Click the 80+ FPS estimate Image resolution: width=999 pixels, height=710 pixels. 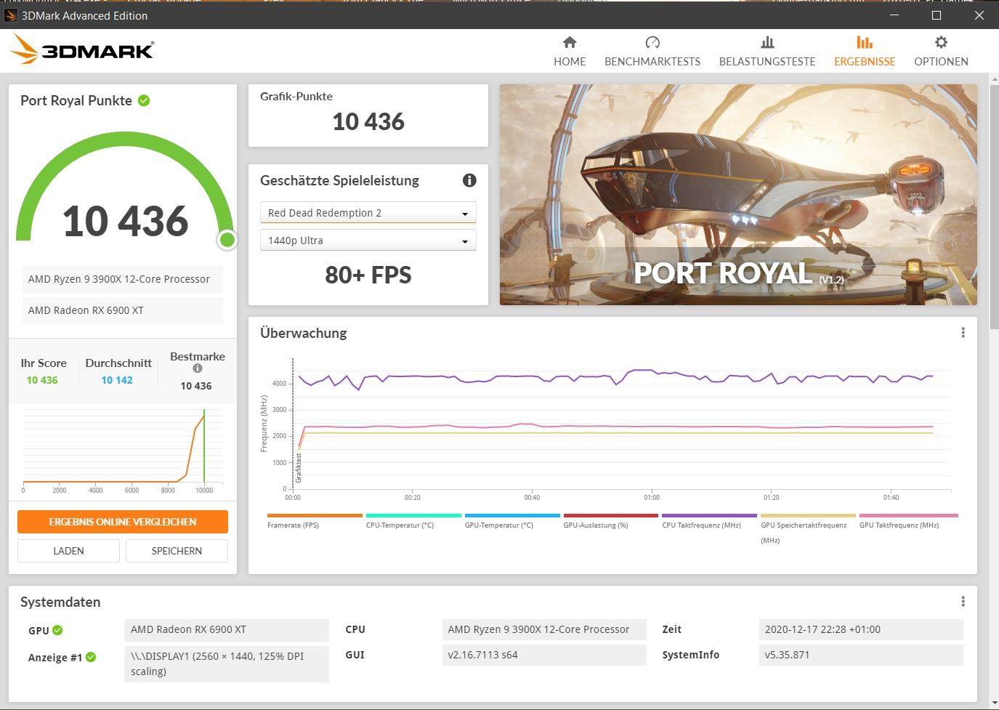point(368,275)
